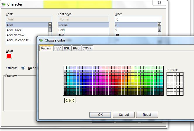Switch to the Pattern tab
Screen dimensions: 194x131
click(46, 48)
